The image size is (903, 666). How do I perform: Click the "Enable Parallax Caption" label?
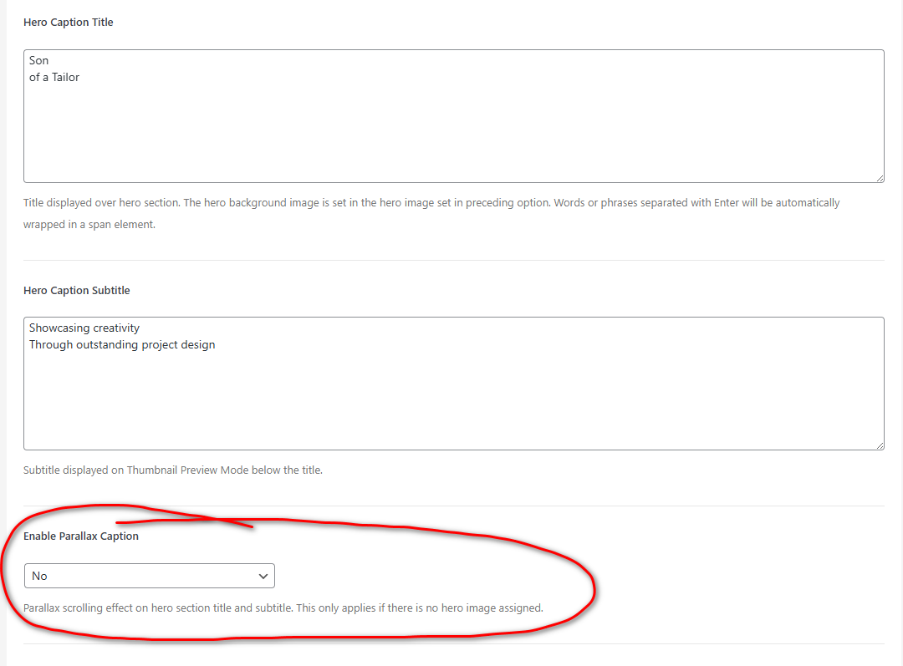point(81,536)
